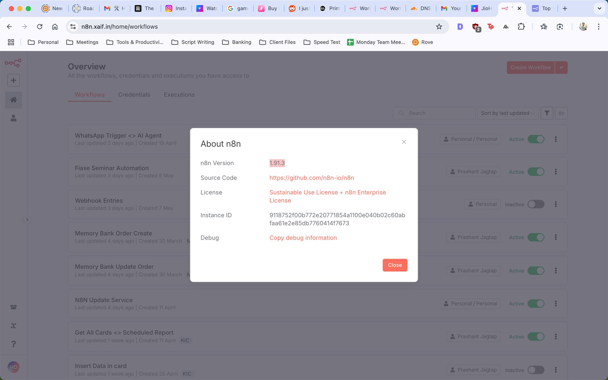Enable the Webhook Entries workflow toggle

pos(536,204)
